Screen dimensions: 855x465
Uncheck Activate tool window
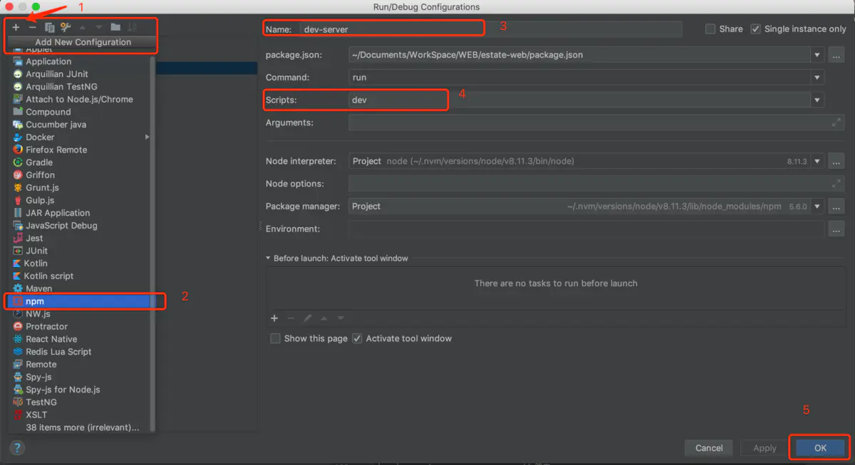point(358,338)
